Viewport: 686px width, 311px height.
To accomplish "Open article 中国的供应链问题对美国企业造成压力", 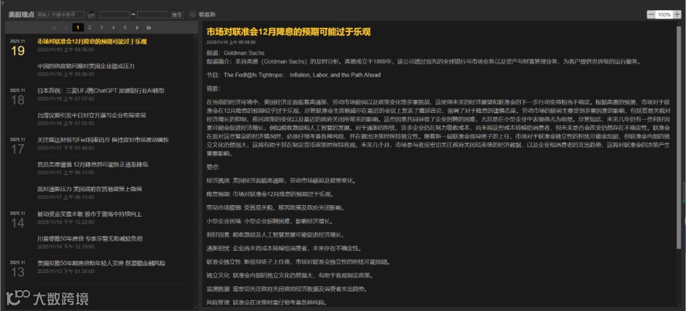I will [86, 67].
